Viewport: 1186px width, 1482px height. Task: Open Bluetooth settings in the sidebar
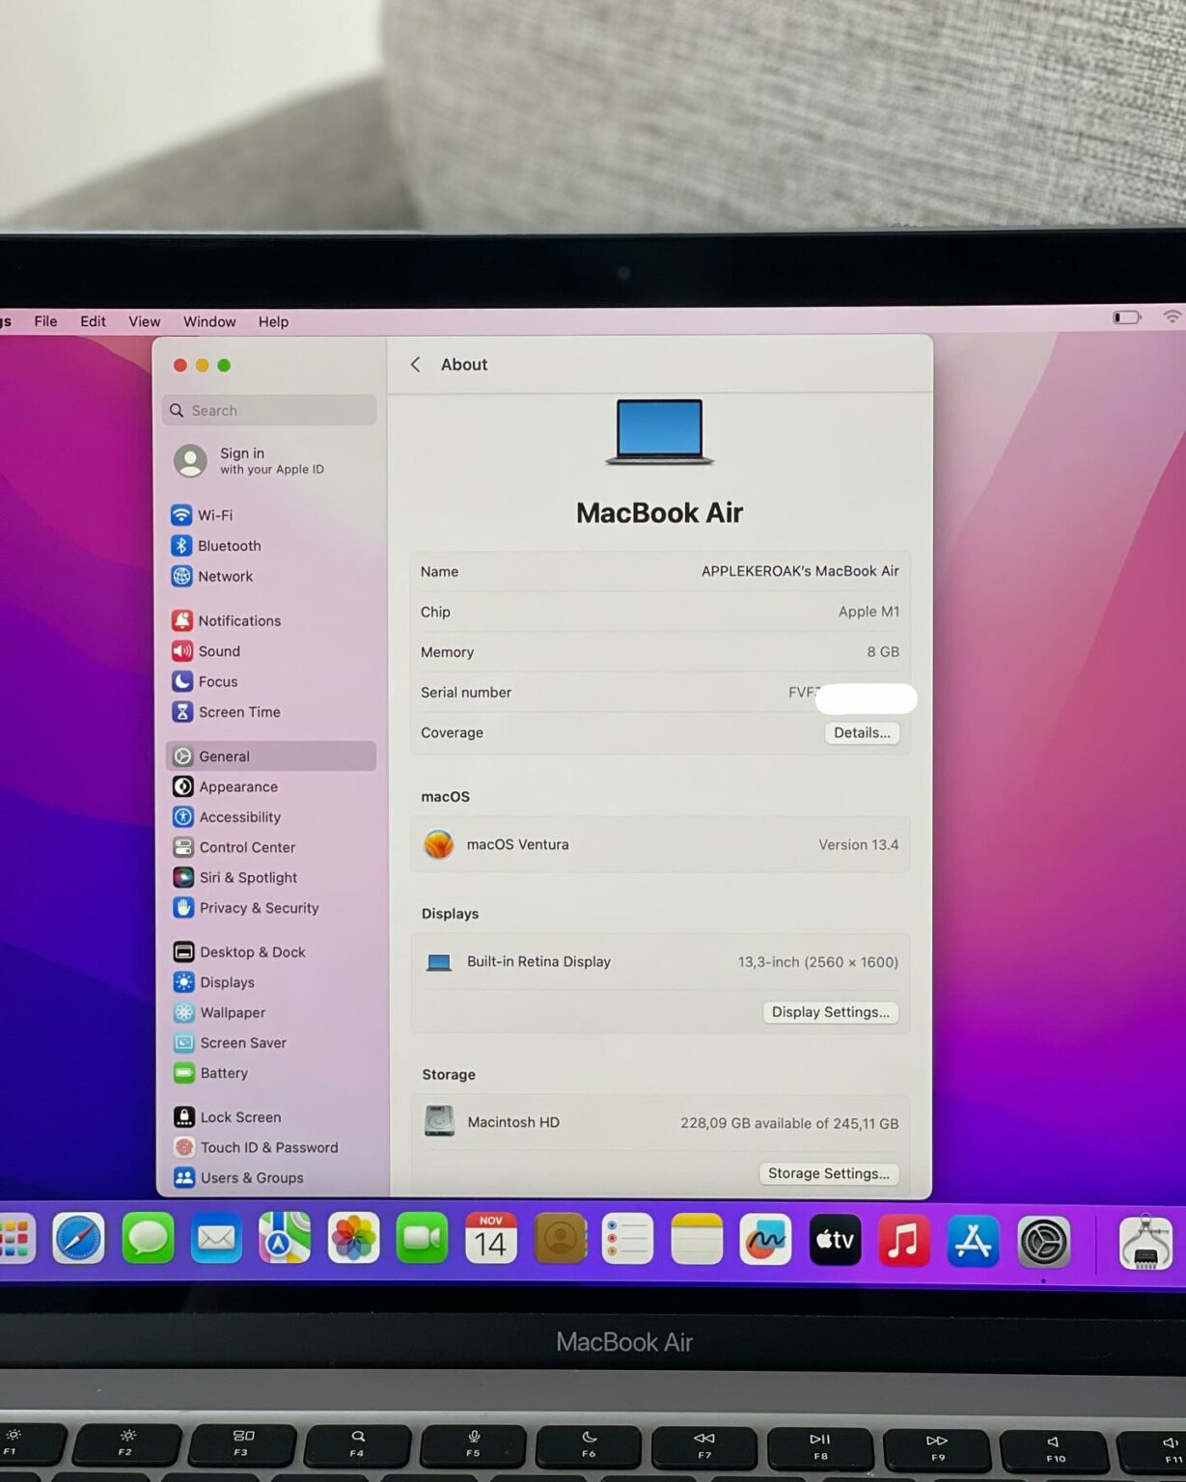(x=228, y=545)
